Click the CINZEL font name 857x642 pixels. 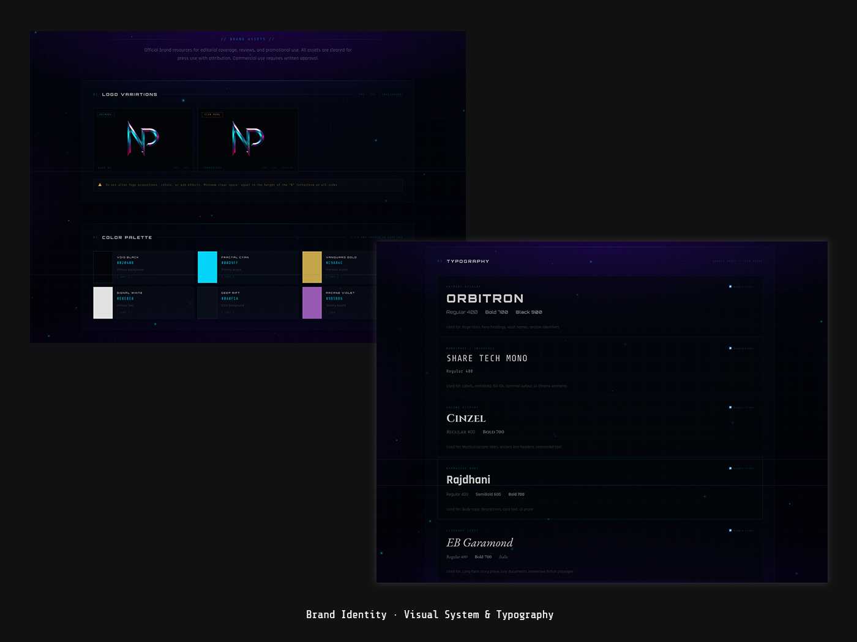[466, 418]
